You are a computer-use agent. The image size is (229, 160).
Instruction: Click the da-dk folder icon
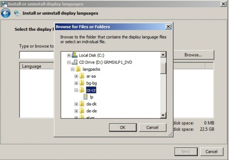(x=82, y=104)
